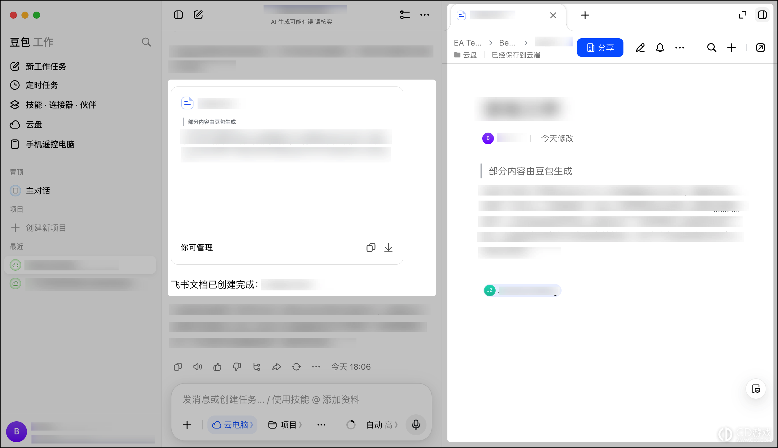
Task: Focus the message input field
Action: [301, 400]
